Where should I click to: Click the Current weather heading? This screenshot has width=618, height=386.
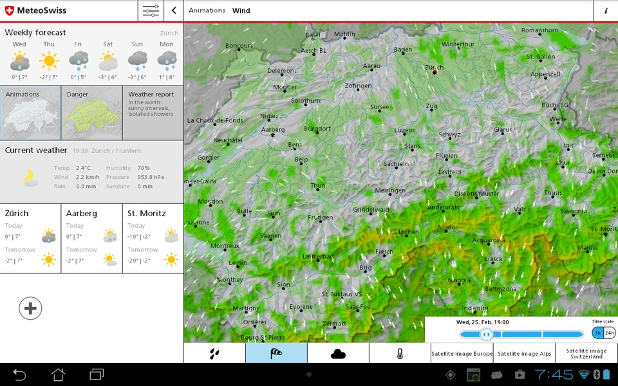click(x=36, y=151)
